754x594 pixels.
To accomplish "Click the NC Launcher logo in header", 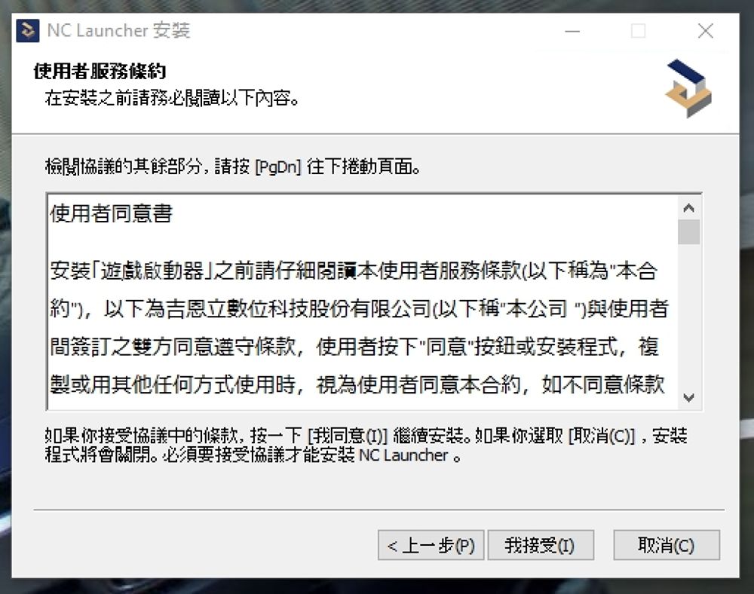I will (x=688, y=88).
